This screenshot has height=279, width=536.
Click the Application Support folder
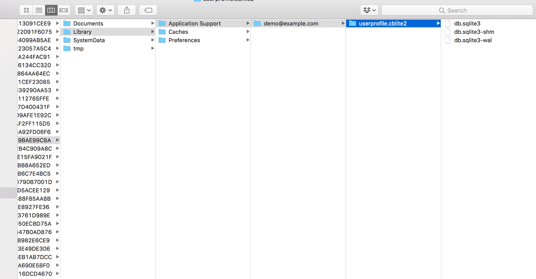[x=194, y=24]
